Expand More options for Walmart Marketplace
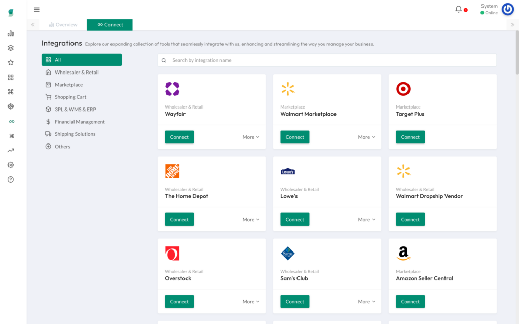This screenshot has height=324, width=519. click(366, 137)
